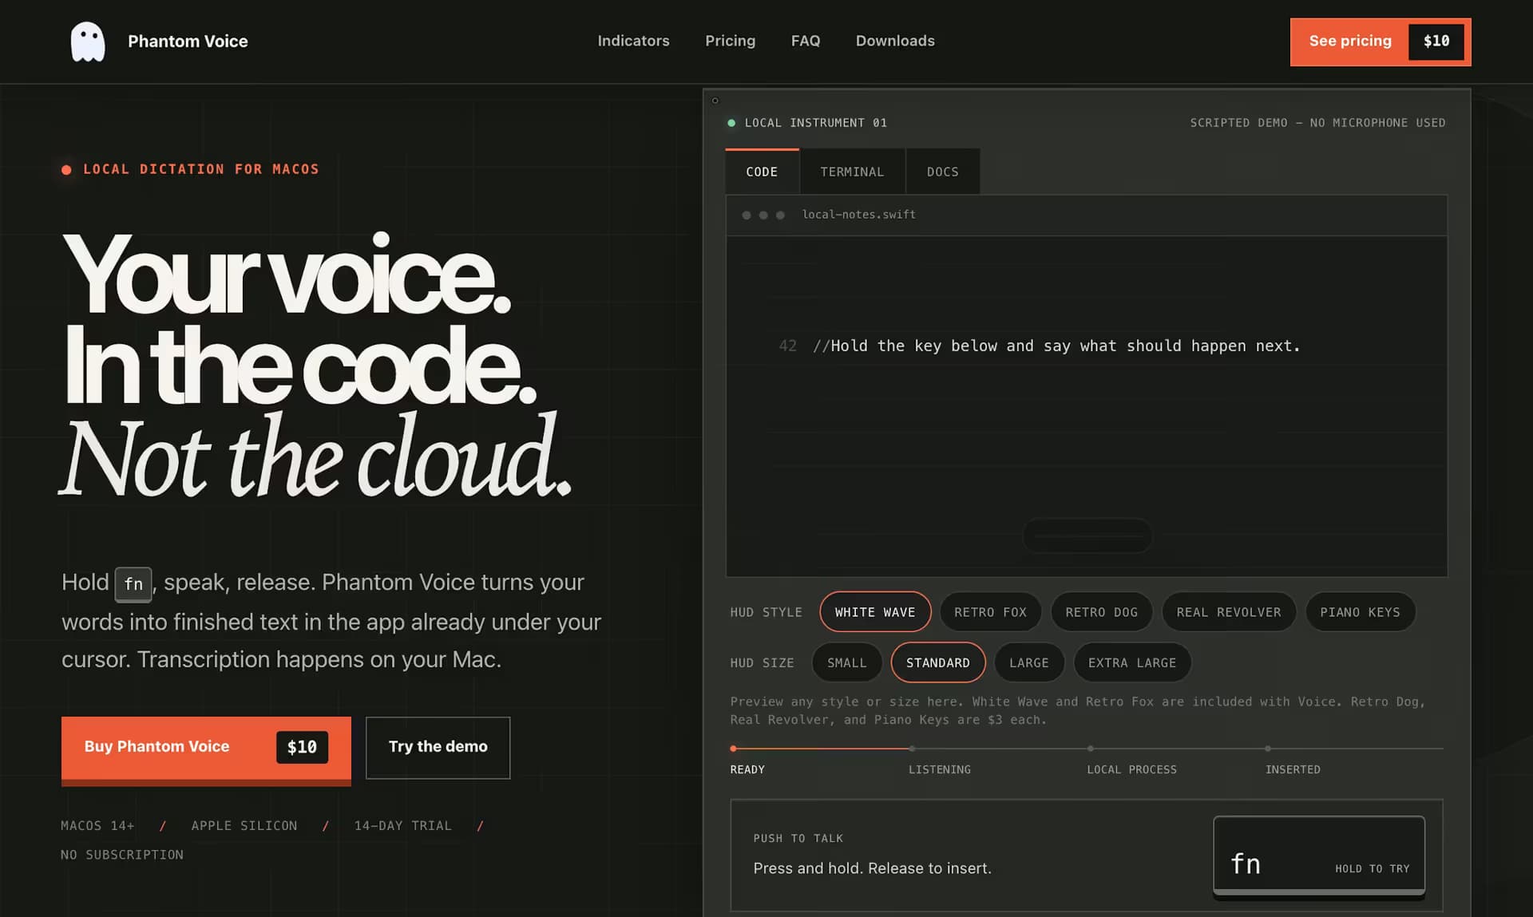
Task: Switch to the DOCS tab
Action: pyautogui.click(x=942, y=172)
